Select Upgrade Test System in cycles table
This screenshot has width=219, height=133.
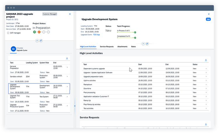click(15, 97)
